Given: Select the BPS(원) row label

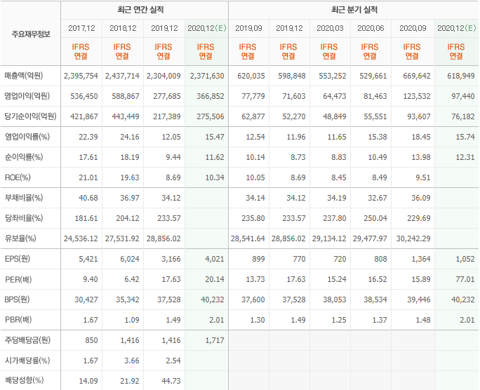Looking at the screenshot, I should [17, 300].
